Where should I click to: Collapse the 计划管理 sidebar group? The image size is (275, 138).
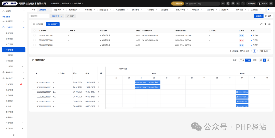[x=24, y=27]
